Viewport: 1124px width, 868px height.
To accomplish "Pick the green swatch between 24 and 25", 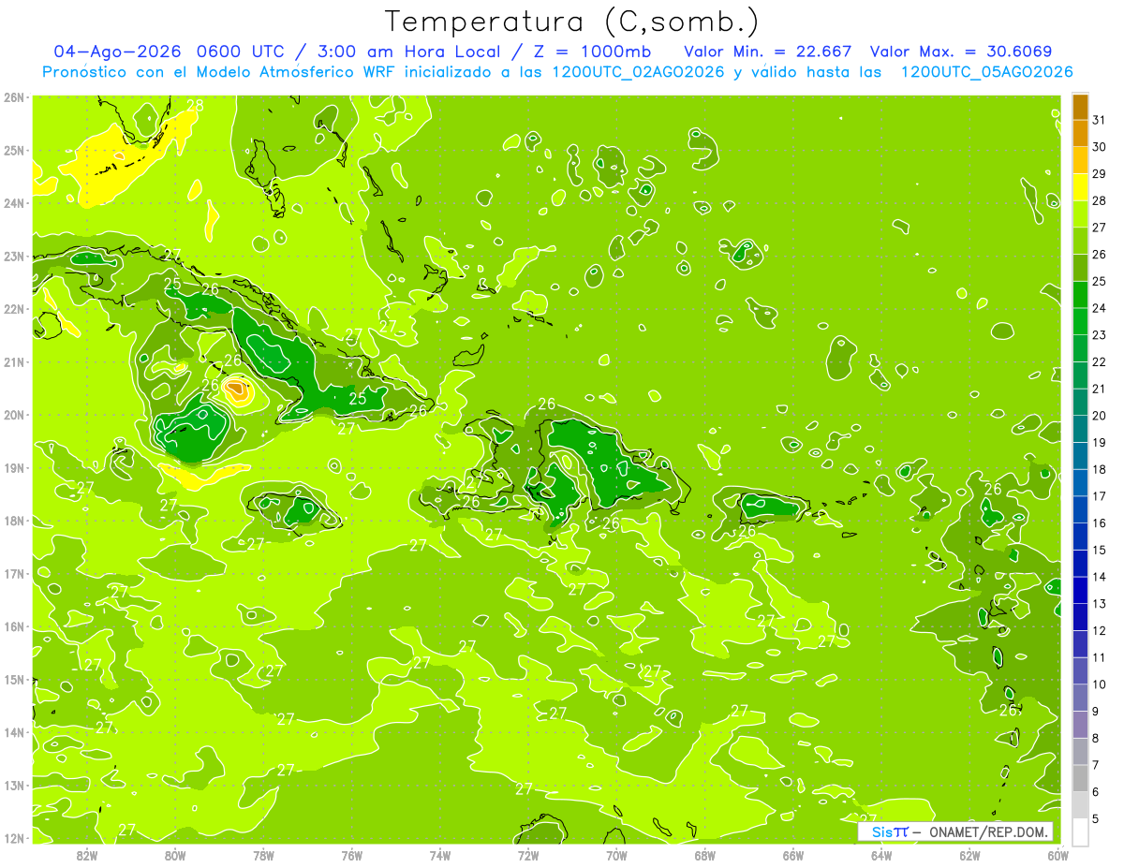I will click(1080, 295).
